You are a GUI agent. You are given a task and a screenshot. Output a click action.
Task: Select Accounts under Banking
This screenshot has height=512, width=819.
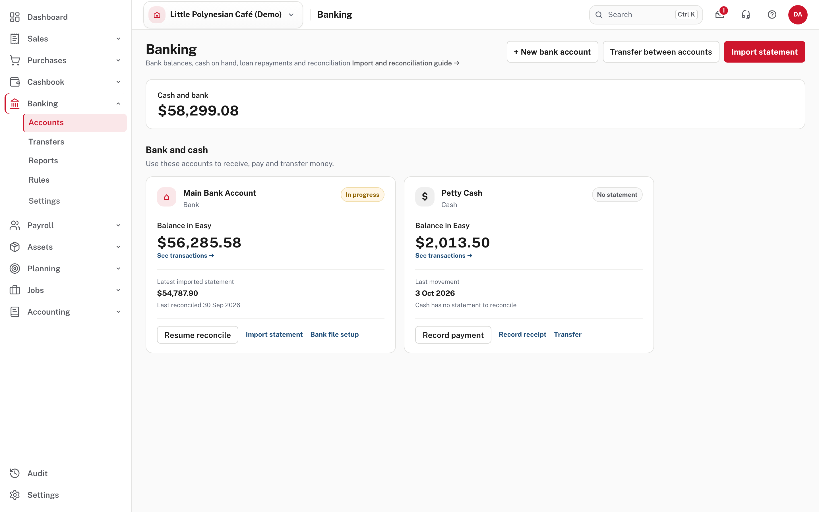point(75,123)
